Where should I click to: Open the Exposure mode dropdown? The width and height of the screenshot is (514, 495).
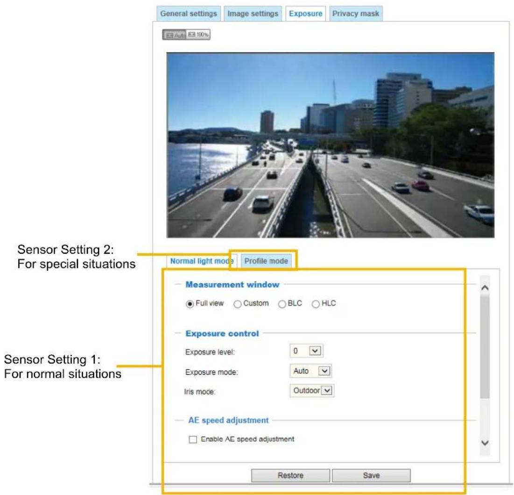pyautogui.click(x=310, y=371)
